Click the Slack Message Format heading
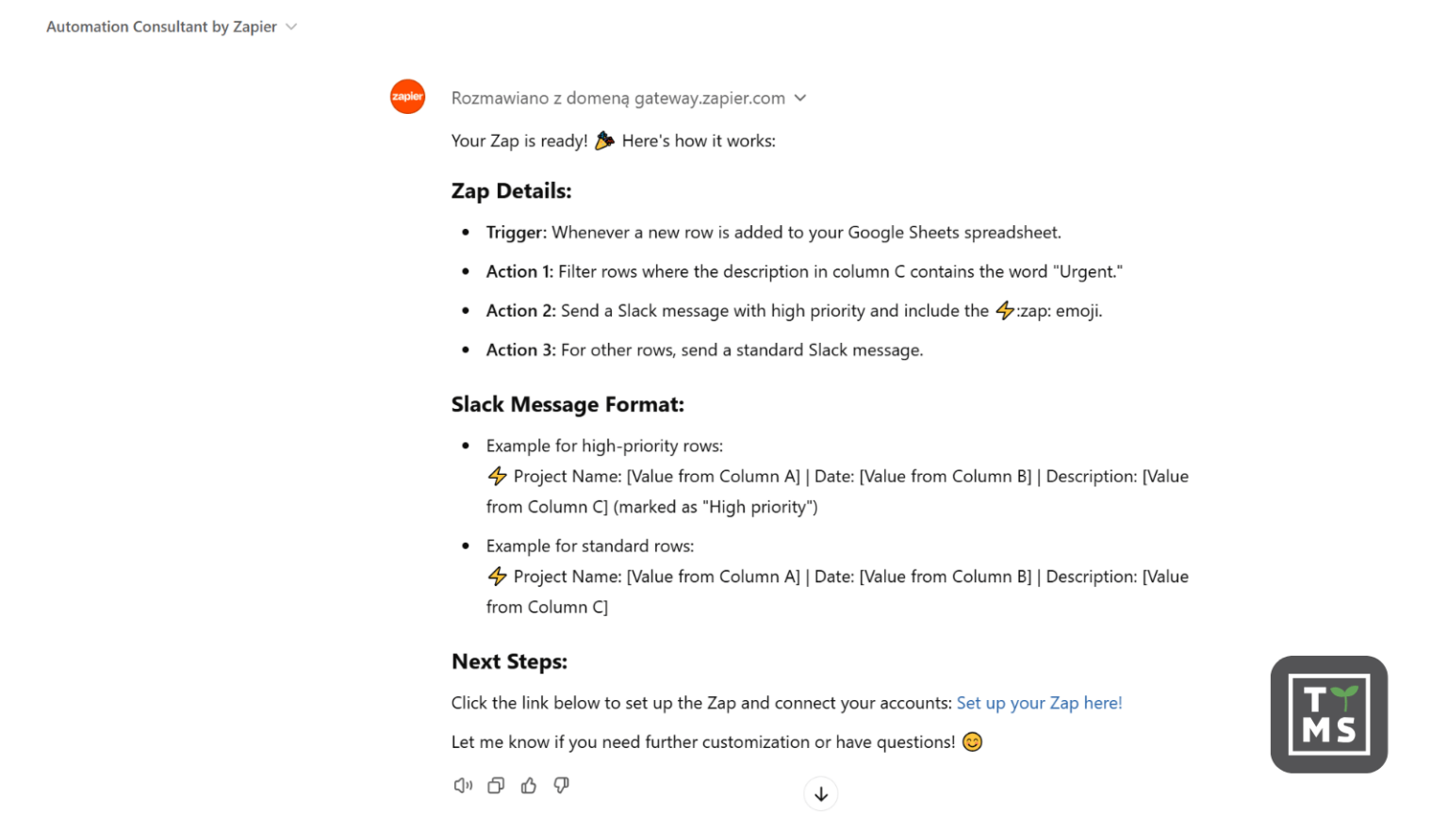1448x814 pixels. (x=568, y=403)
